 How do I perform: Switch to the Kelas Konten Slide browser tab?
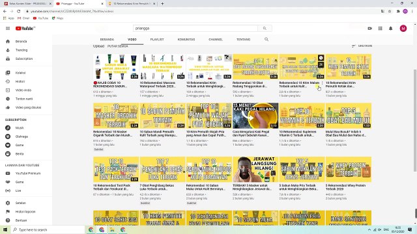[x=27, y=4]
